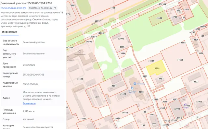The image size is (208, 129).
Task: Select parcel :723 on the map
Action: pos(113,8)
